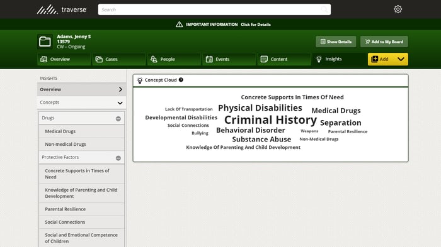Click the yellow Add button

388,59
